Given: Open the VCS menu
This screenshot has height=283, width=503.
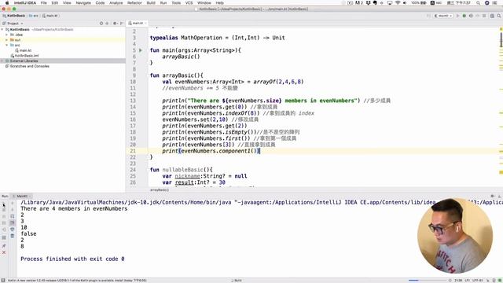Looking at the screenshot, I should coord(189,3).
